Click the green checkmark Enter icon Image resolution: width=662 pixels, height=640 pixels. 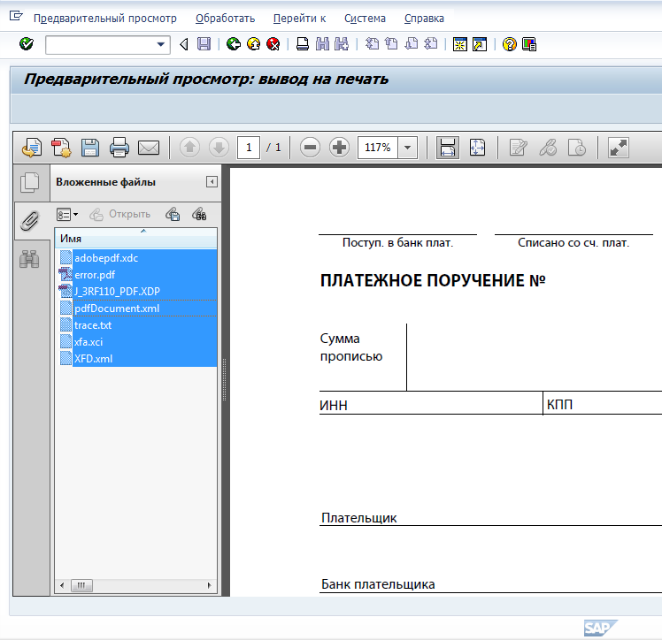point(27,44)
